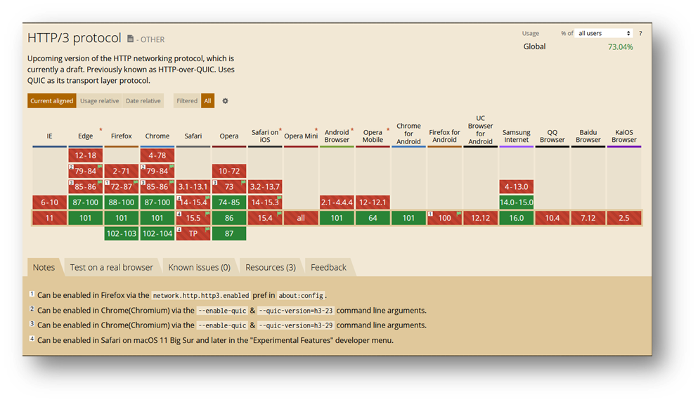Select the Safari 14-15.4 version cell
Image resolution: width=698 pixels, height=402 pixels.
click(193, 202)
